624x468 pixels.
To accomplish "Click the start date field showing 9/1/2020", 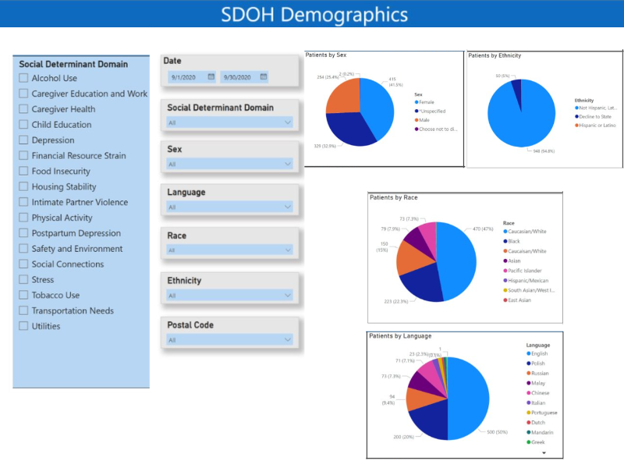I will [x=186, y=76].
